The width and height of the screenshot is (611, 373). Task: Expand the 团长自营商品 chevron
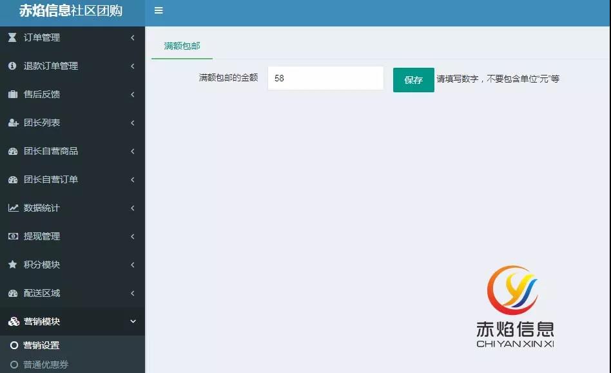[x=133, y=151]
